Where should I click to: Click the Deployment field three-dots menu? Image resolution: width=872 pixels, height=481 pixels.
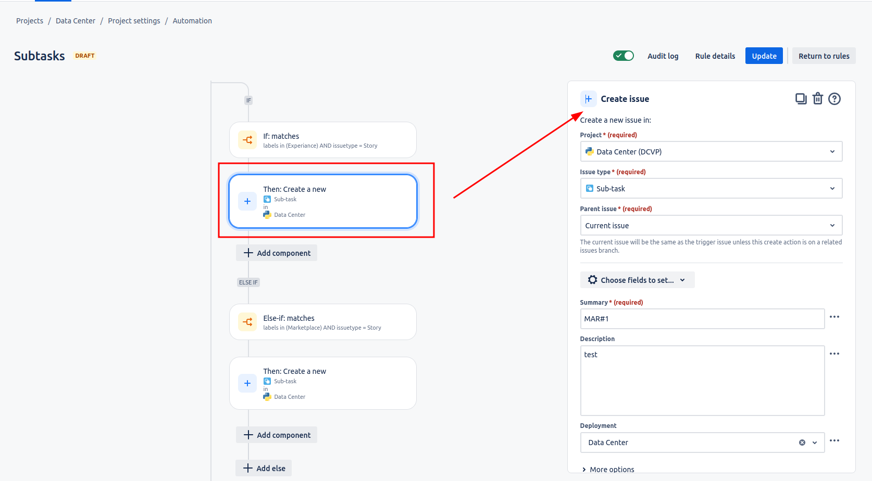point(834,440)
